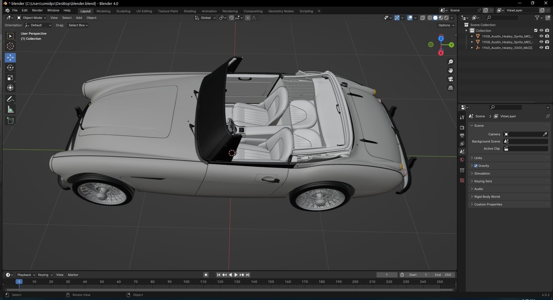Open the File menu

point(15,10)
